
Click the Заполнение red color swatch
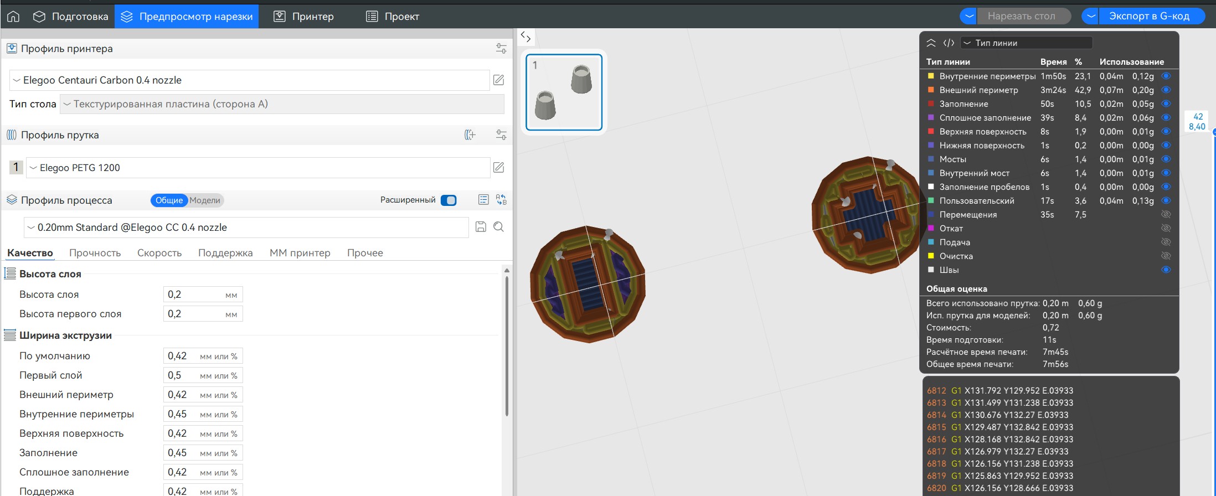[931, 104]
